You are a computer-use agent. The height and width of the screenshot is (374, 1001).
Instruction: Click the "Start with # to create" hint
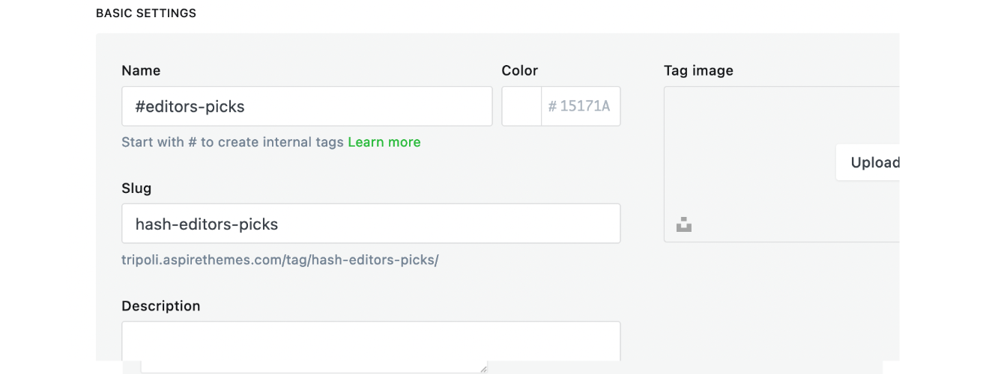pos(232,142)
